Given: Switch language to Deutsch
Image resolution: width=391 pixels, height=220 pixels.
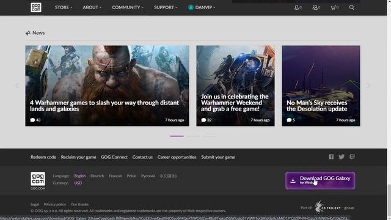Looking at the screenshot, I should [x=97, y=176].
